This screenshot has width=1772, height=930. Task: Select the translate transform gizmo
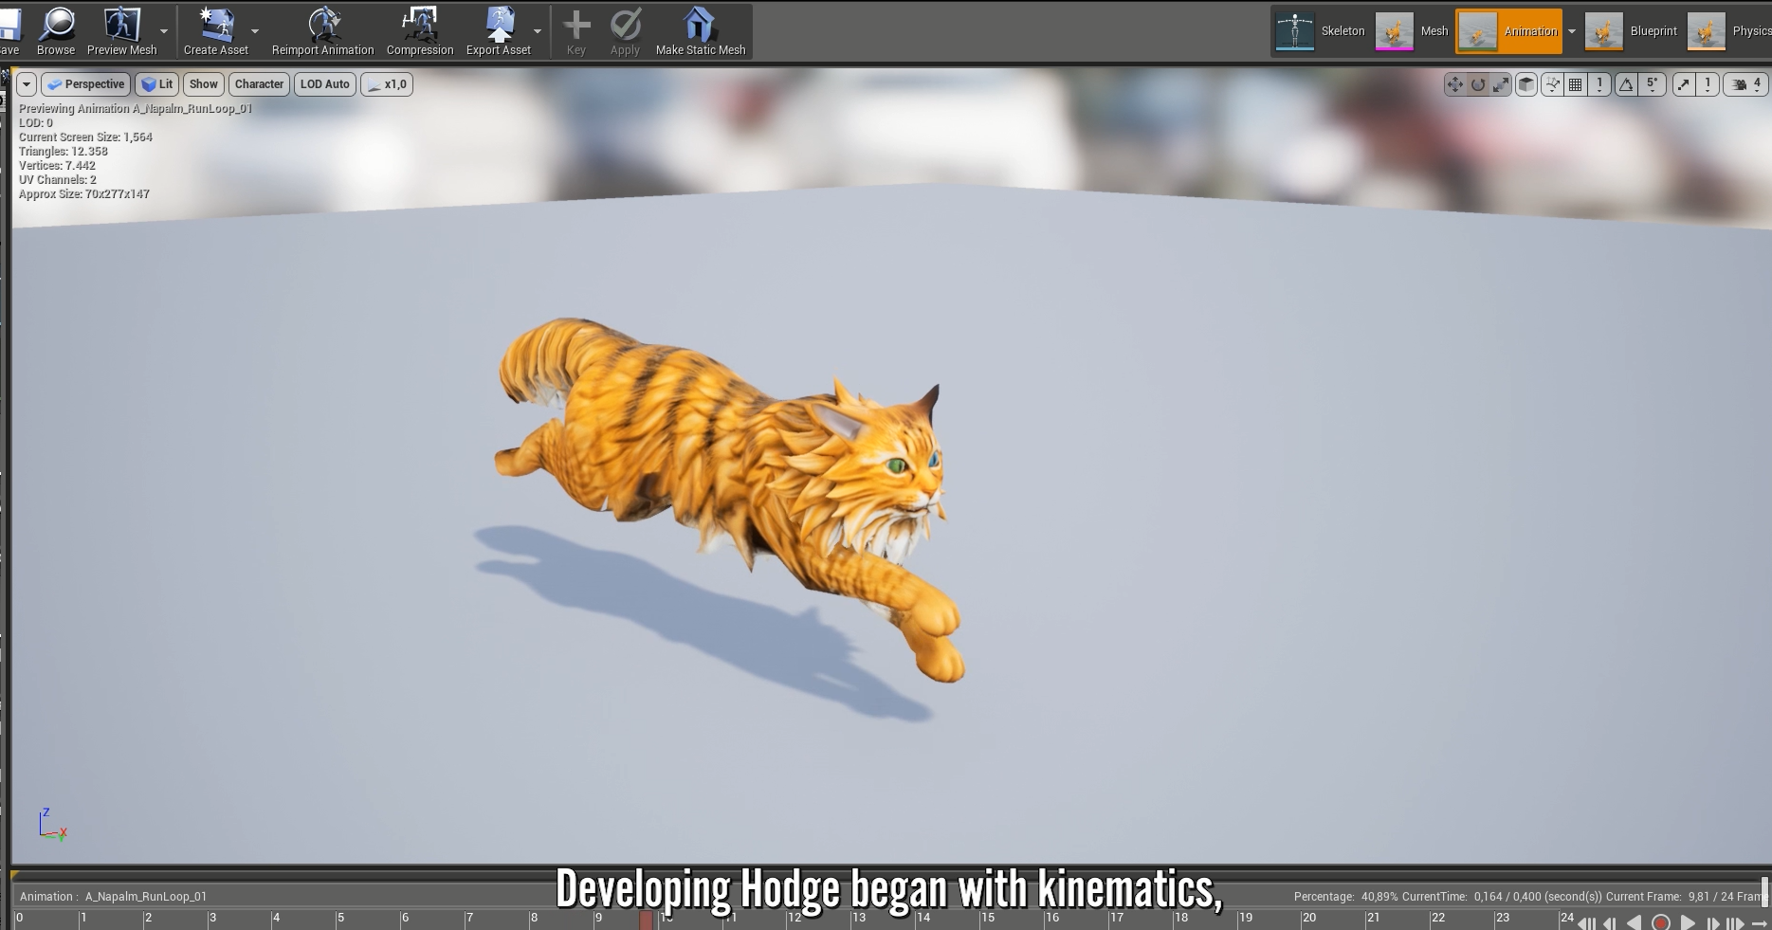click(1454, 85)
